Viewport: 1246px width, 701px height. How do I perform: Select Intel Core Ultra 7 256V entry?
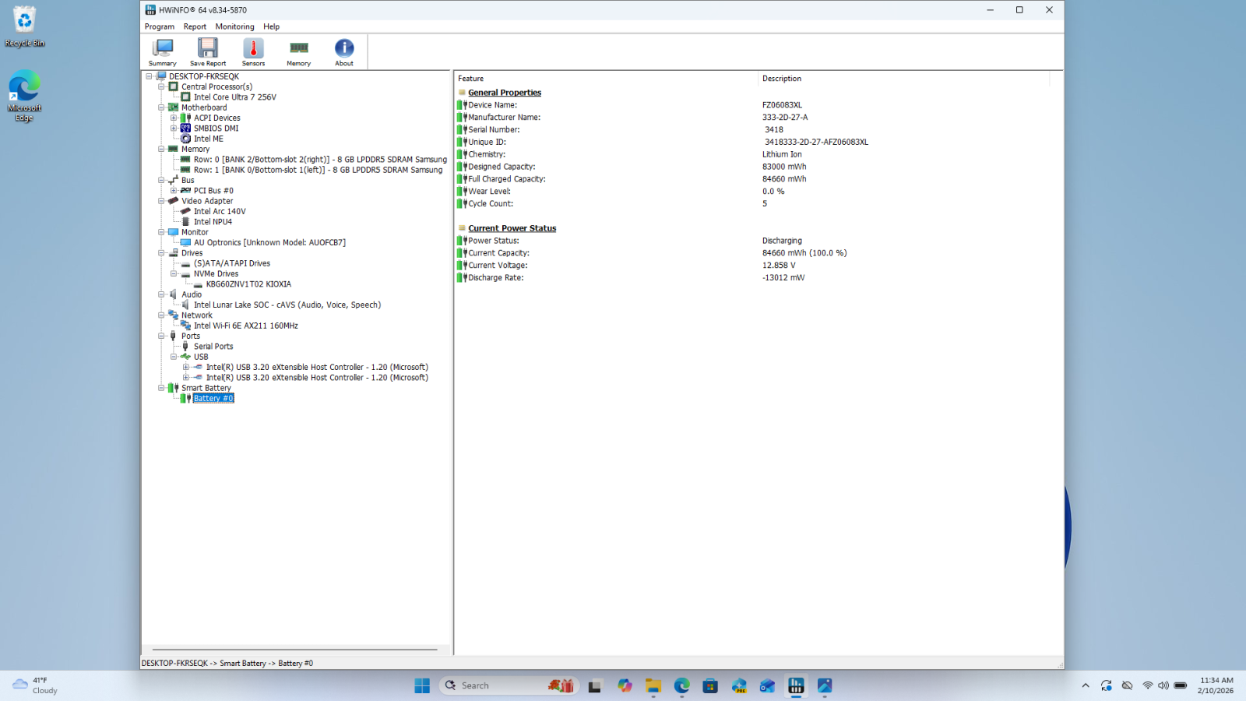234,97
